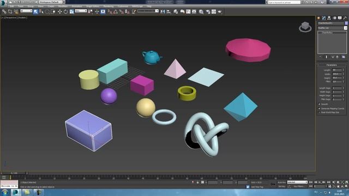349x196 pixels.
Task: Enable the Real-World Map Size checkbox
Action: (x=320, y=113)
